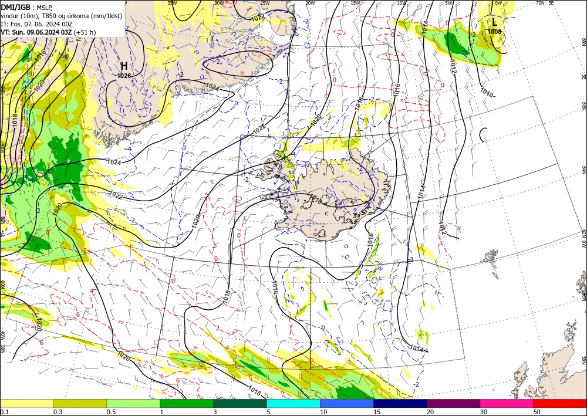Click the legend value 15
This screenshot has height=416, width=587.
[x=377, y=412]
